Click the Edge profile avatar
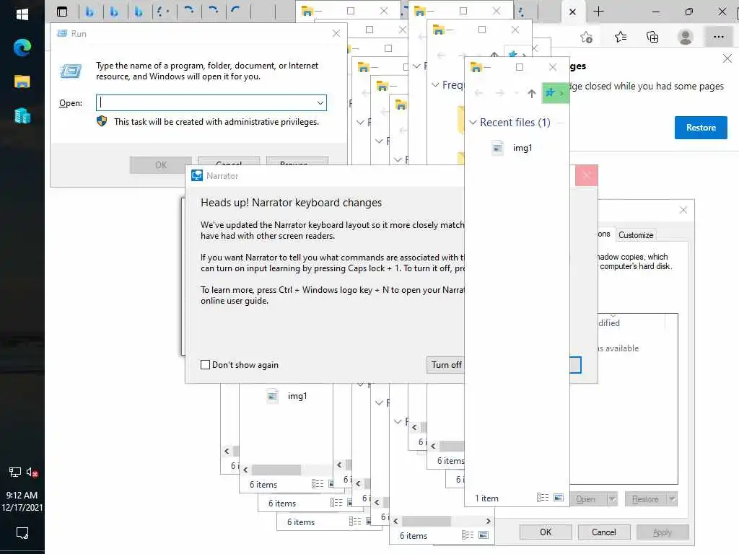The height and width of the screenshot is (554, 739). point(686,37)
